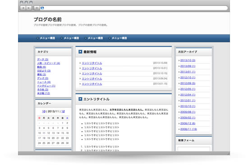Open entry link dated 2013.10.29
Screen dimensions: 248x166
(92, 63)
